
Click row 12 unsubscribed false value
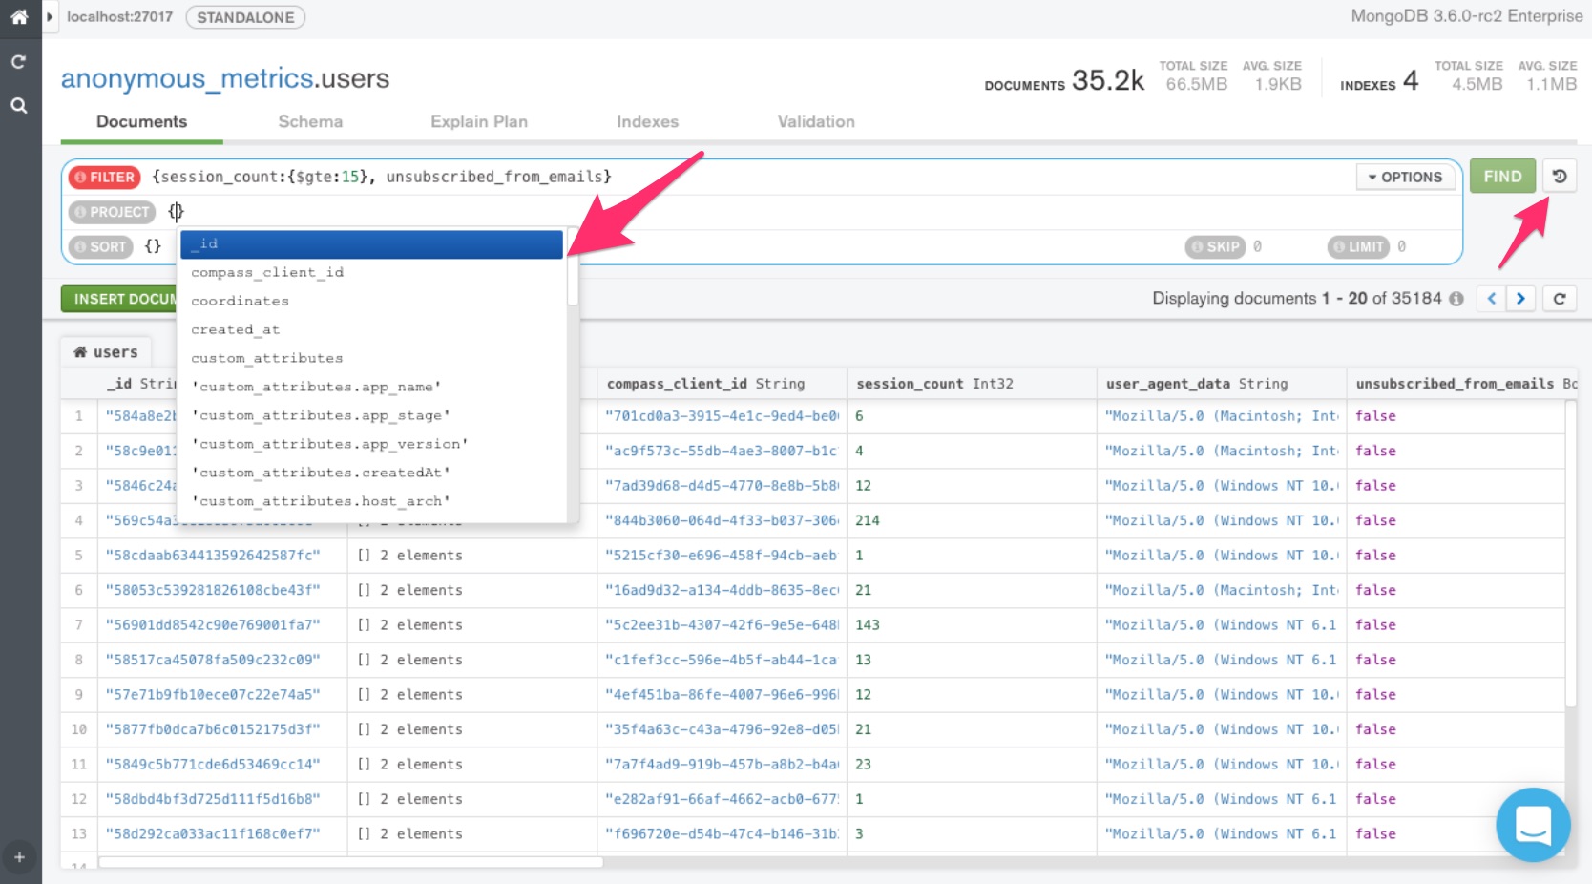click(x=1375, y=799)
